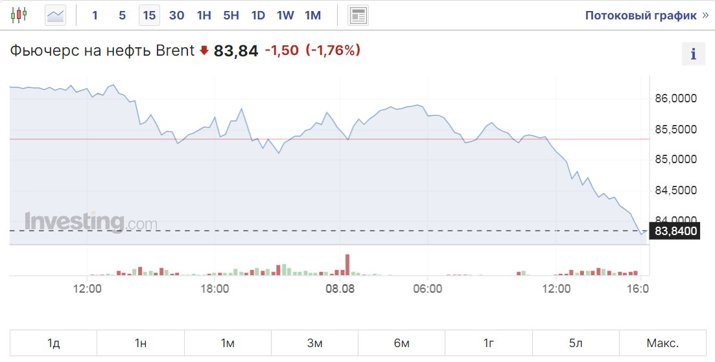Click the 84,5000 price axis label
Screen dimensions: 715x362
676,190
